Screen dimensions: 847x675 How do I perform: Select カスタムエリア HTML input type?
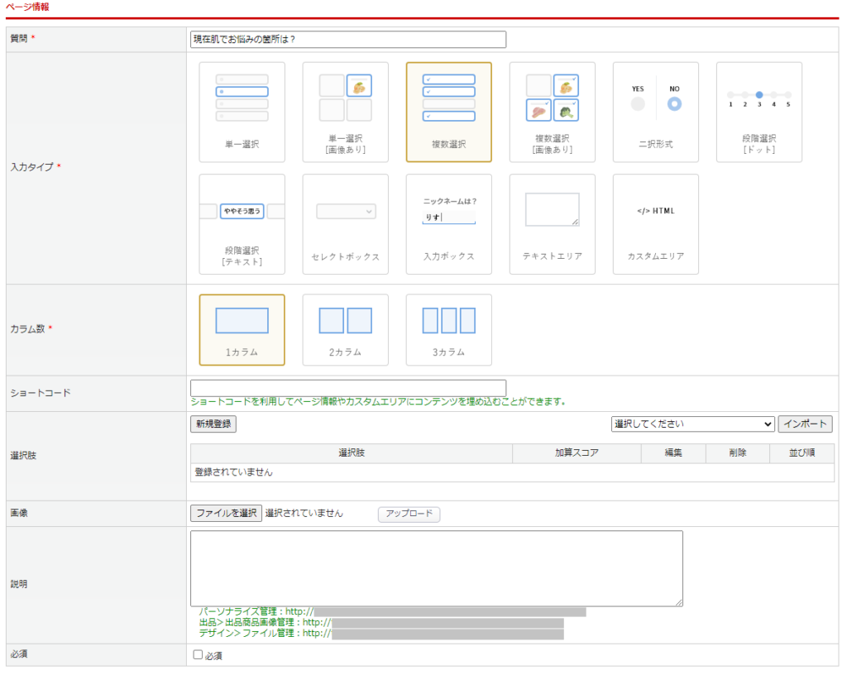[x=655, y=223]
